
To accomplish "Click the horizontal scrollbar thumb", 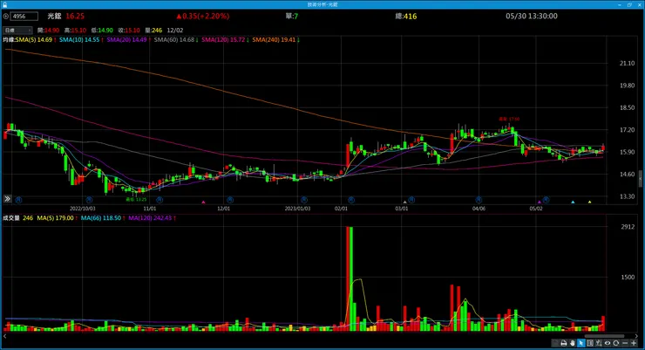I will click(604, 336).
